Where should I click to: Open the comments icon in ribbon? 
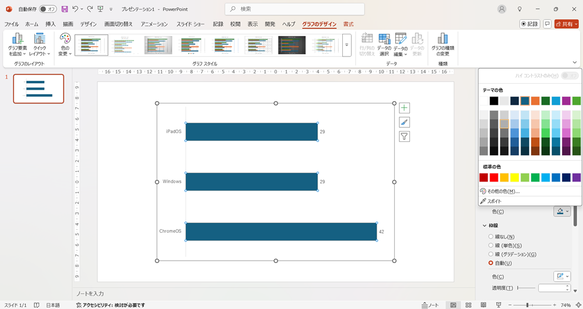pos(547,24)
